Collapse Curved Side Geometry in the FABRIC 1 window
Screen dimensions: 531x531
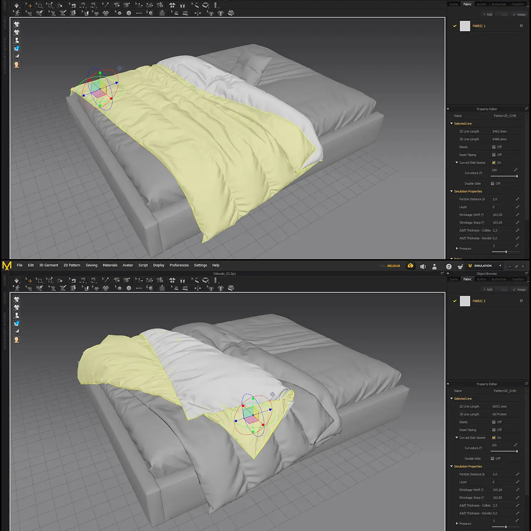tap(457, 162)
